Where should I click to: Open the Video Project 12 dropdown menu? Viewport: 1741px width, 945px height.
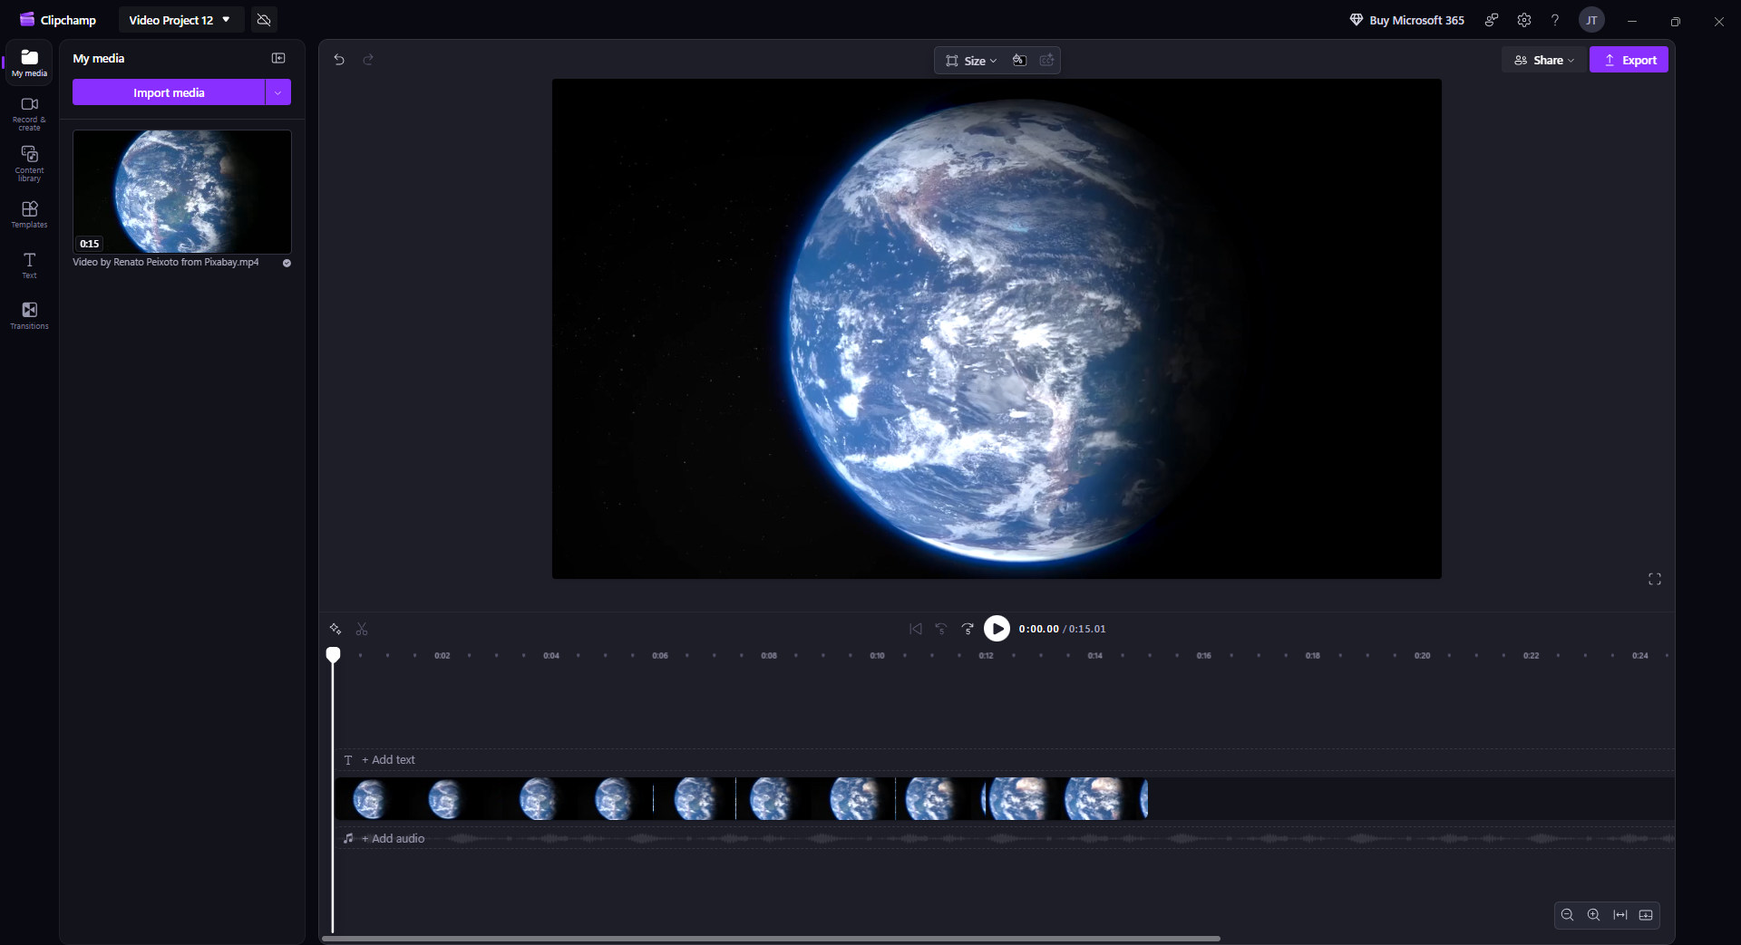coord(180,20)
